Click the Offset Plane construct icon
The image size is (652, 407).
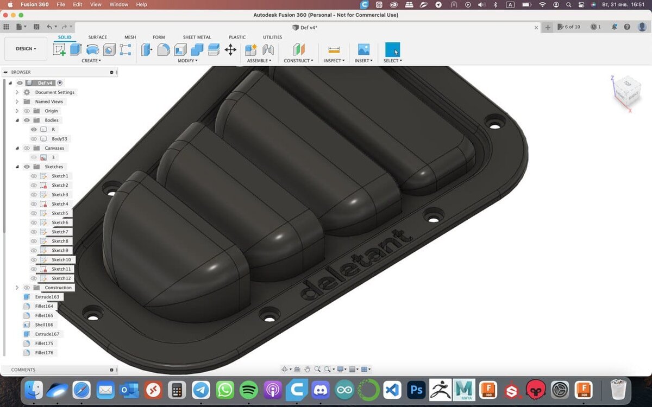298,50
